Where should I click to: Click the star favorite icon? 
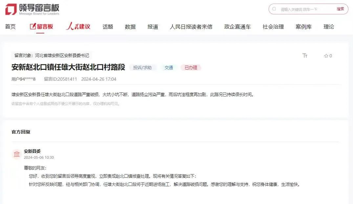coord(326,56)
